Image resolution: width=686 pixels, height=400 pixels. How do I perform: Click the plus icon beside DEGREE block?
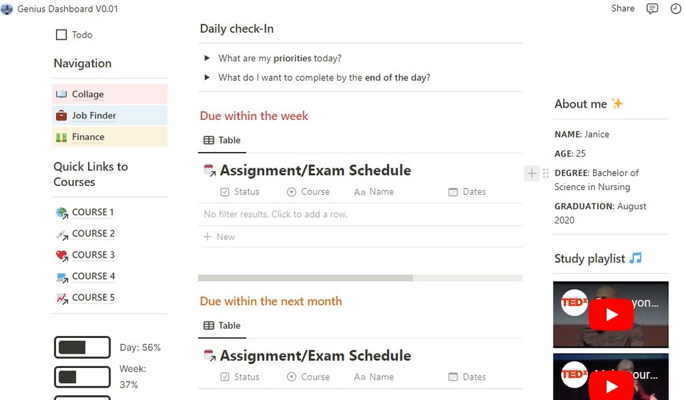pyautogui.click(x=532, y=173)
